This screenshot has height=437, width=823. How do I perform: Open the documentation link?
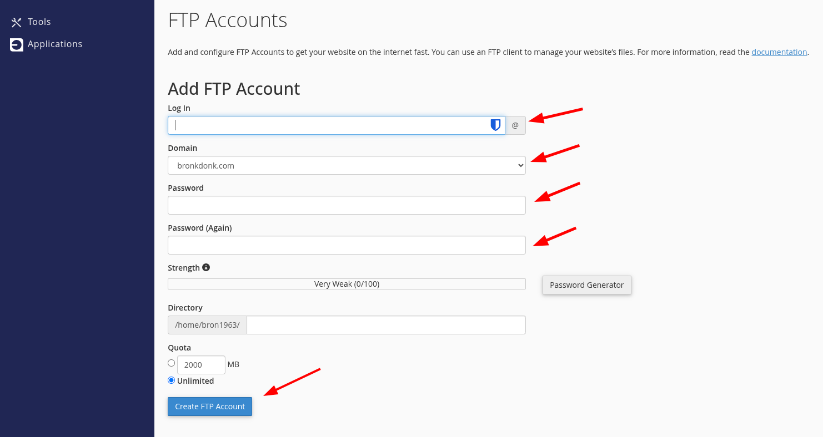click(x=779, y=52)
